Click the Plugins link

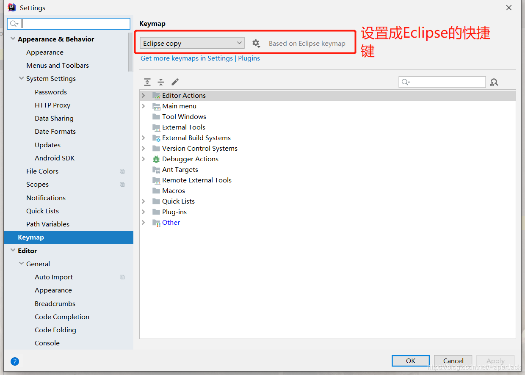(249, 58)
